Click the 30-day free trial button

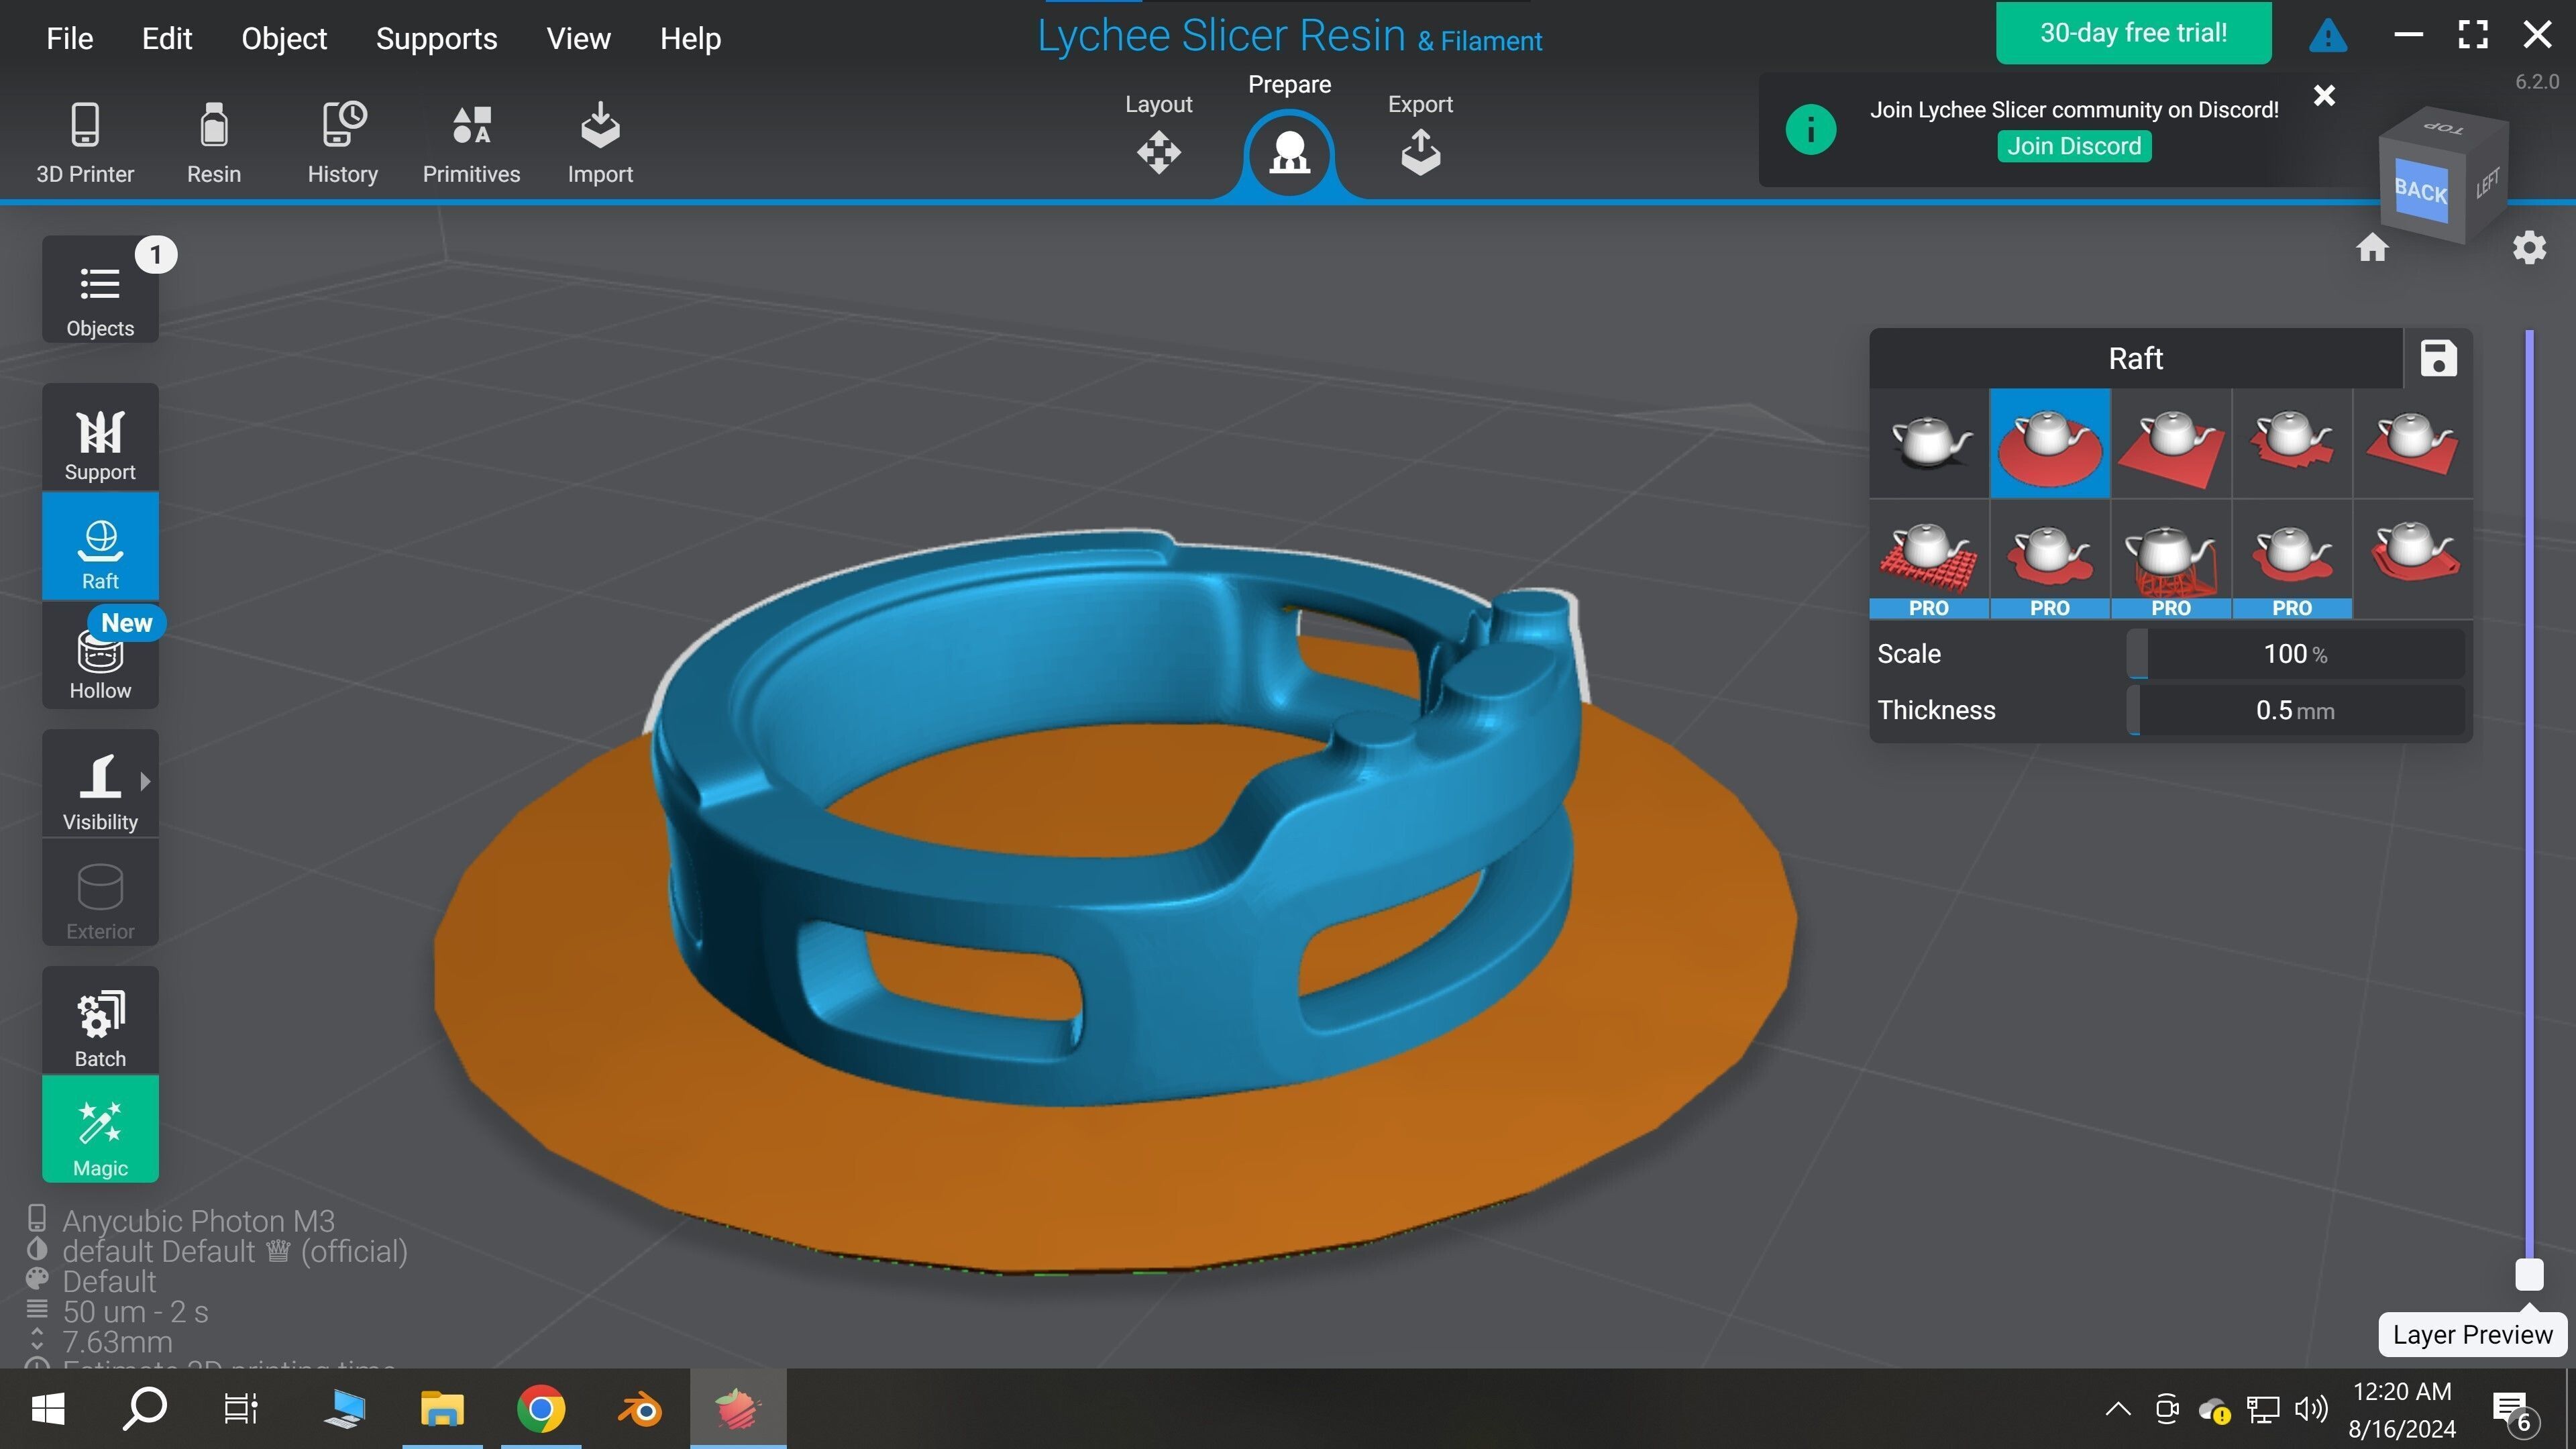pyautogui.click(x=2133, y=33)
